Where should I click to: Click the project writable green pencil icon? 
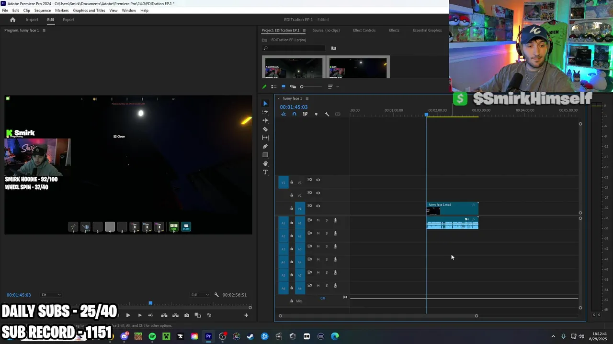(x=264, y=86)
